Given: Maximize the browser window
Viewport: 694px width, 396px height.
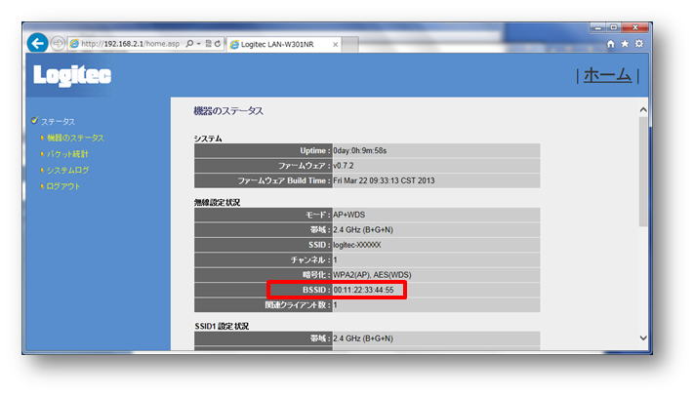Looking at the screenshot, I should tap(613, 27).
